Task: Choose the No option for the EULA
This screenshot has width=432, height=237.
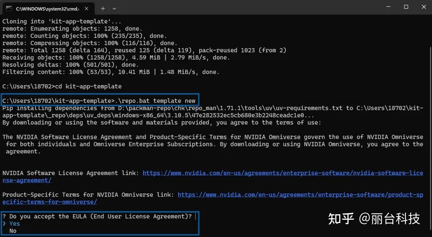Action: (x=13, y=231)
